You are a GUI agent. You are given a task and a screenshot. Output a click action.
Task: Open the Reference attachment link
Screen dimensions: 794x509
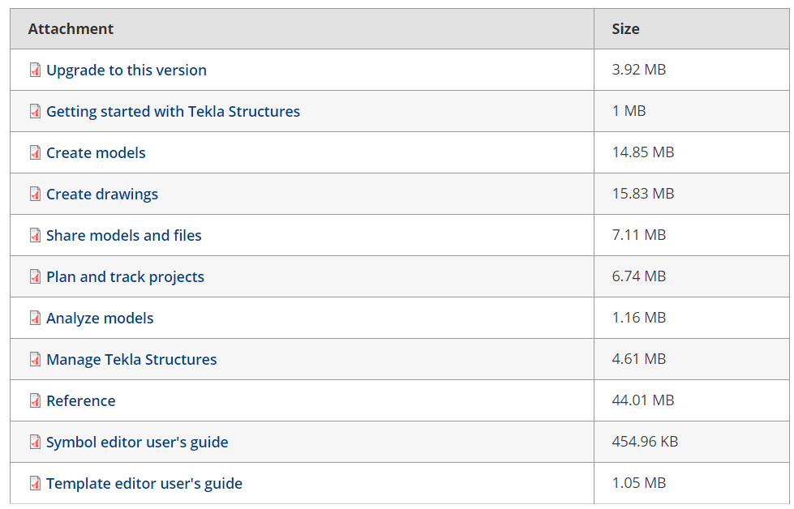81,400
